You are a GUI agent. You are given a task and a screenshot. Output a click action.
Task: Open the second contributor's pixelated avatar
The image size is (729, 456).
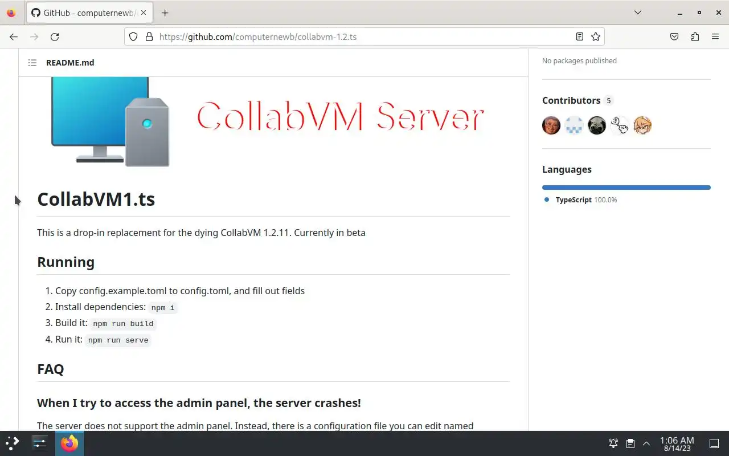[574, 125]
